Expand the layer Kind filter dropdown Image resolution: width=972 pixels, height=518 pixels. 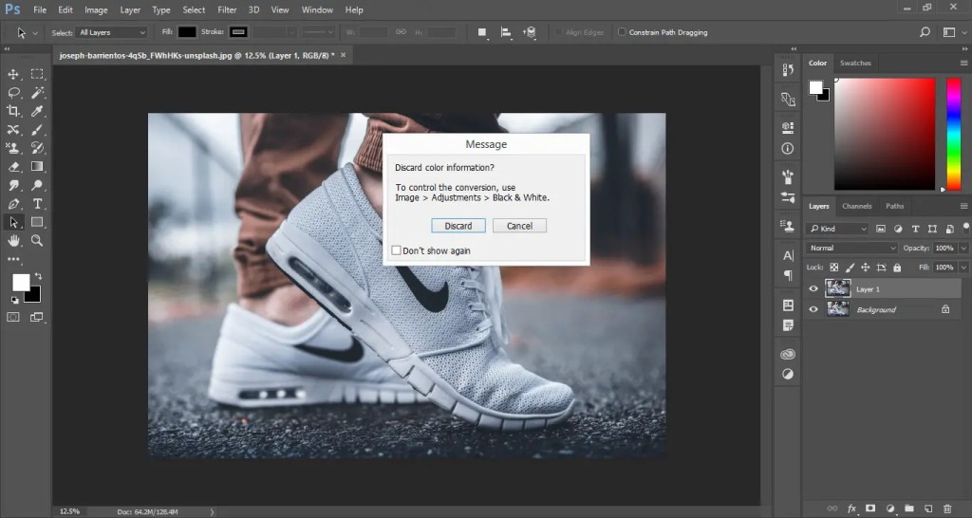pos(837,229)
